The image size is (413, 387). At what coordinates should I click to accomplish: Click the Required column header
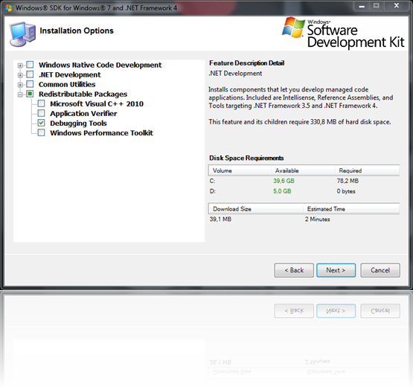pyautogui.click(x=367, y=170)
